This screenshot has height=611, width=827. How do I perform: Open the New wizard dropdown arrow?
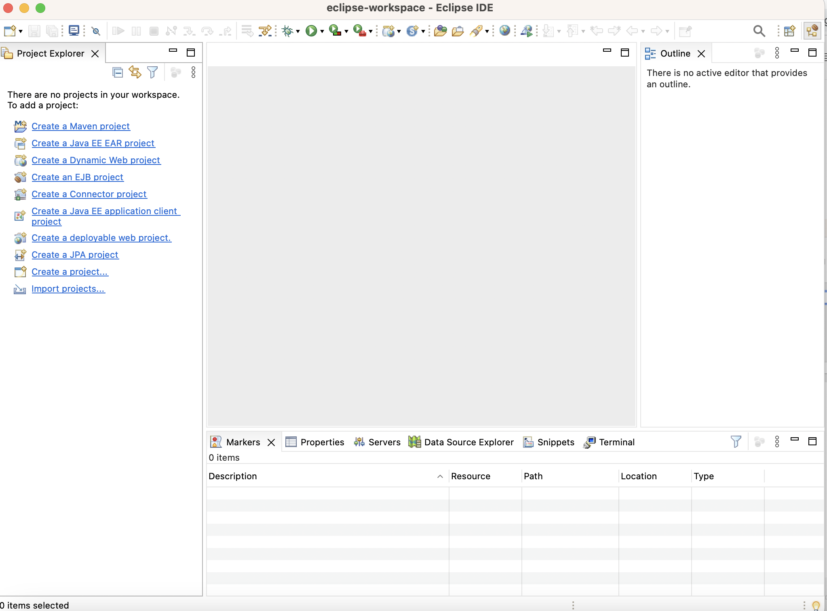20,31
